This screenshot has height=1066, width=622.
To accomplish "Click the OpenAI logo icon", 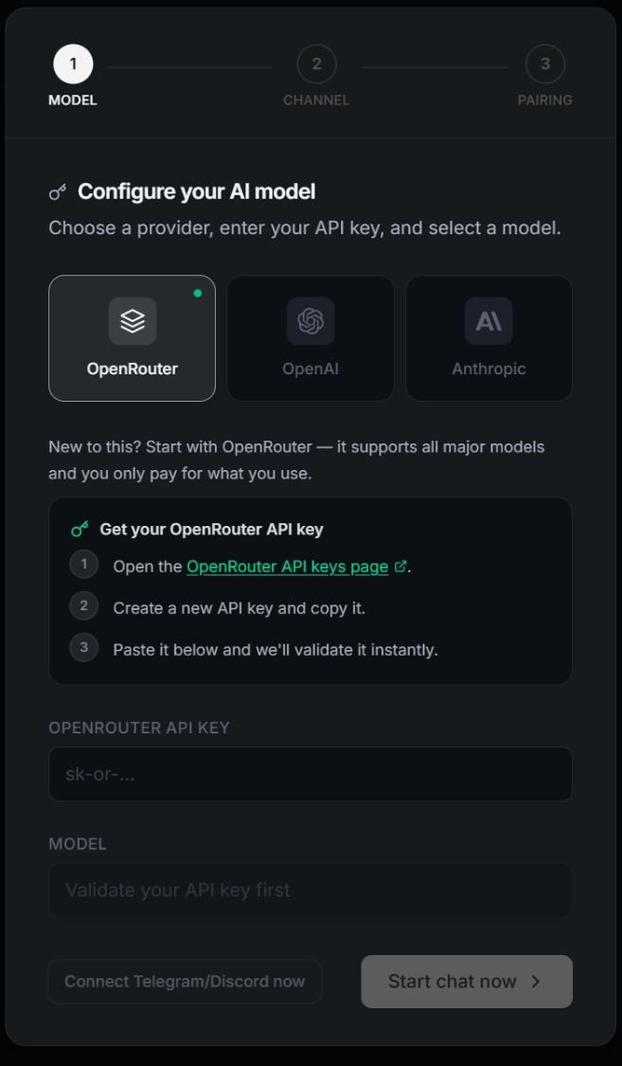I will click(x=311, y=321).
